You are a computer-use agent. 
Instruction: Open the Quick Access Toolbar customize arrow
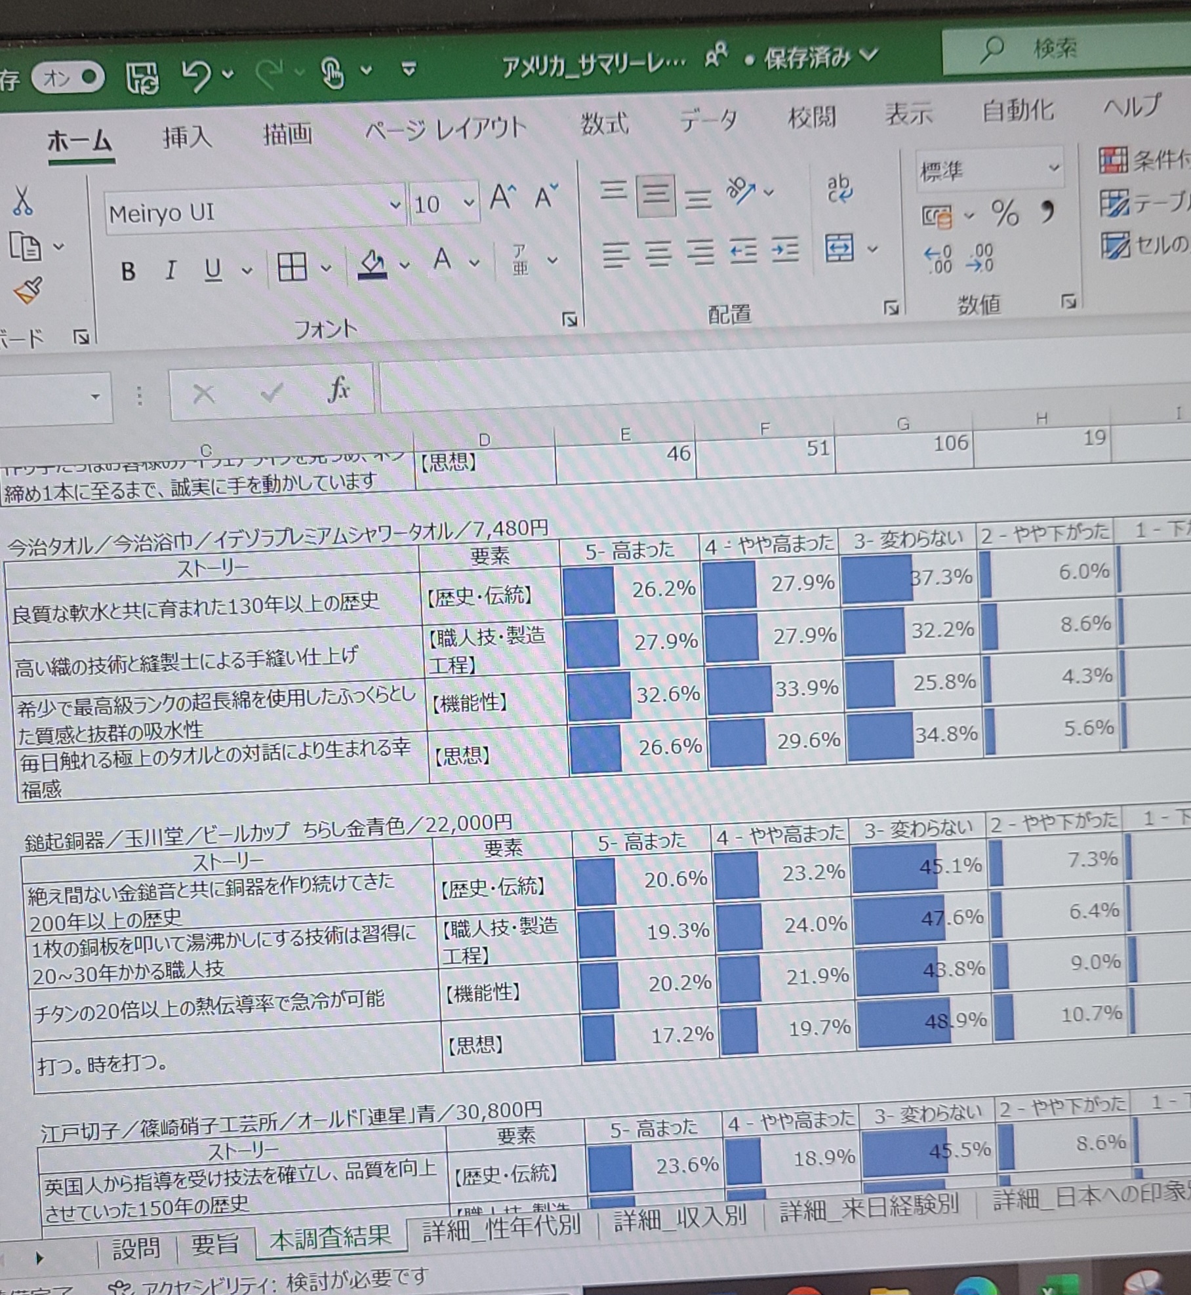(409, 68)
